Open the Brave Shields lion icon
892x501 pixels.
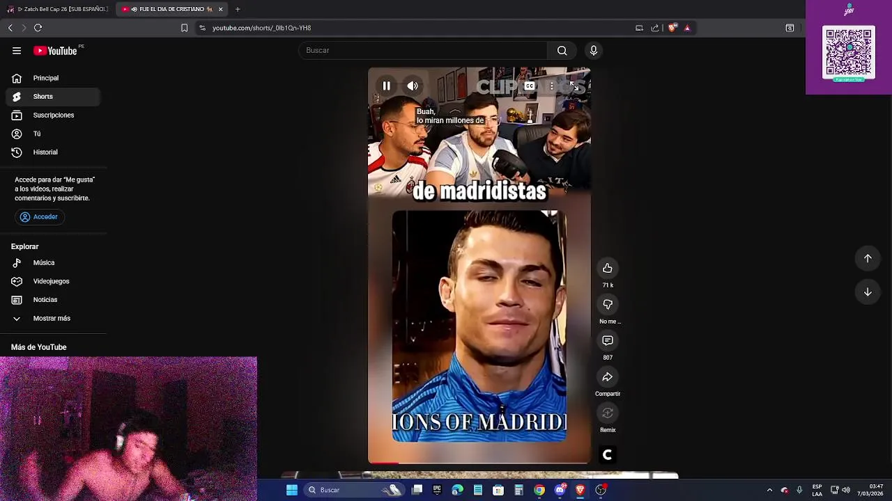(672, 28)
